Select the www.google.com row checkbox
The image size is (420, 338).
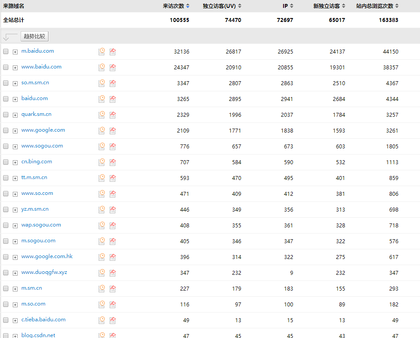[6, 130]
